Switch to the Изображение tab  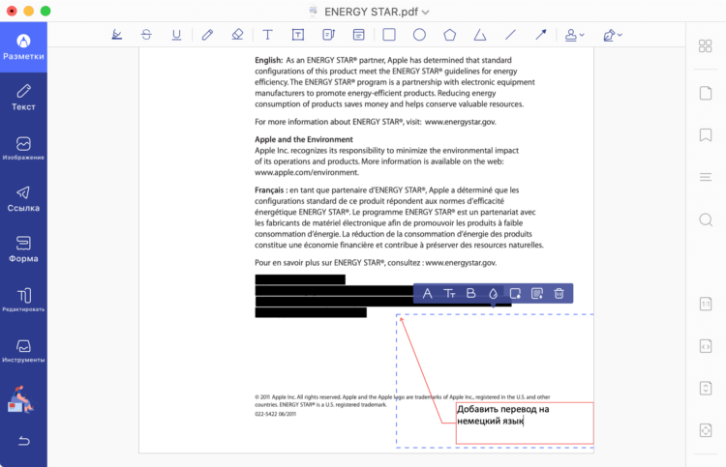[23, 149]
